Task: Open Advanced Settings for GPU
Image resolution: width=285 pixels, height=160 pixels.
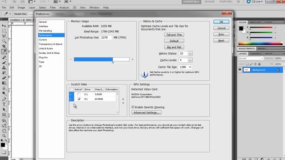Action: point(147,112)
